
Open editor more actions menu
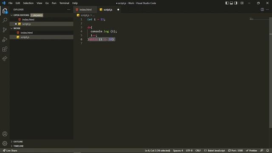coord(267,9)
